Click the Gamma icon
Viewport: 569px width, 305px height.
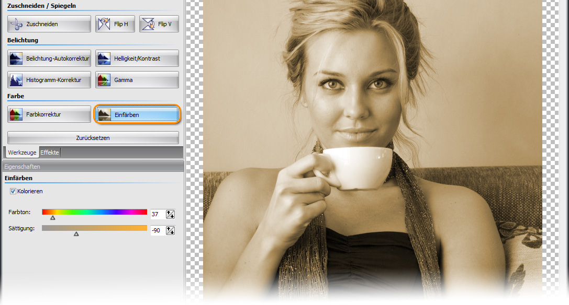click(x=104, y=80)
